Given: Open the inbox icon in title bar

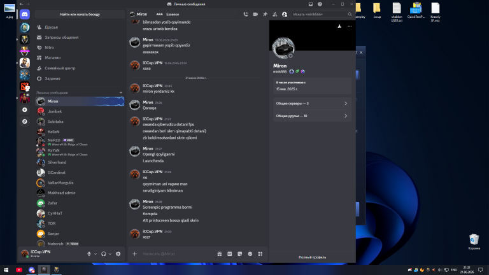Looking at the screenshot, I should coord(311,4).
